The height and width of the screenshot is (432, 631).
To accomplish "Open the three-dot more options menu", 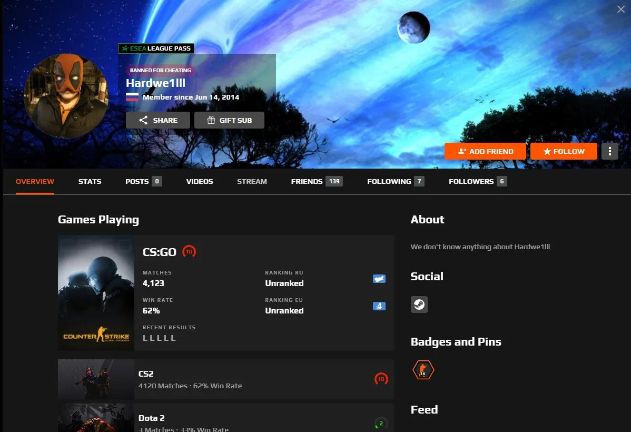I will click(x=610, y=151).
